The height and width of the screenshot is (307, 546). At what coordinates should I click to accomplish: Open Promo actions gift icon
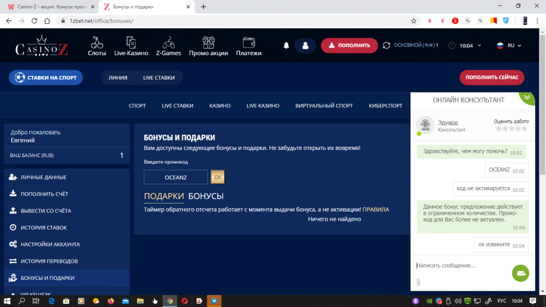[208, 43]
